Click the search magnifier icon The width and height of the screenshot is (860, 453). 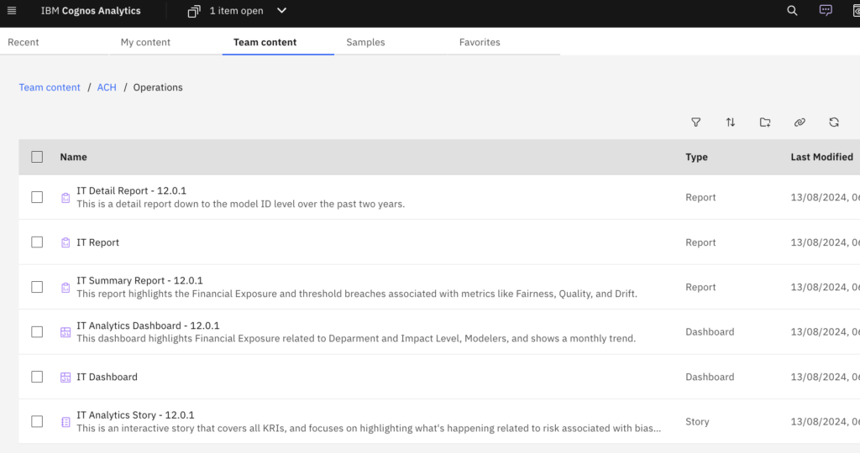(x=792, y=11)
